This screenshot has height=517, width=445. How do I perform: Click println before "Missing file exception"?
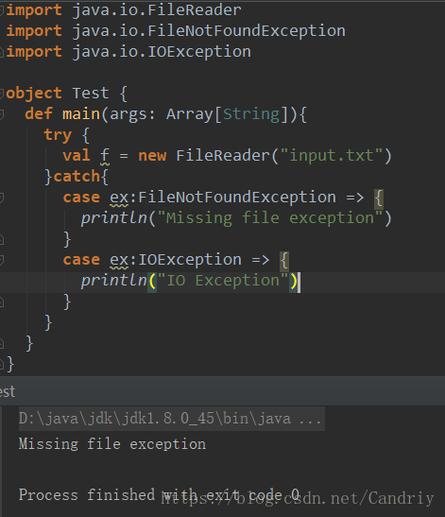[114, 218]
